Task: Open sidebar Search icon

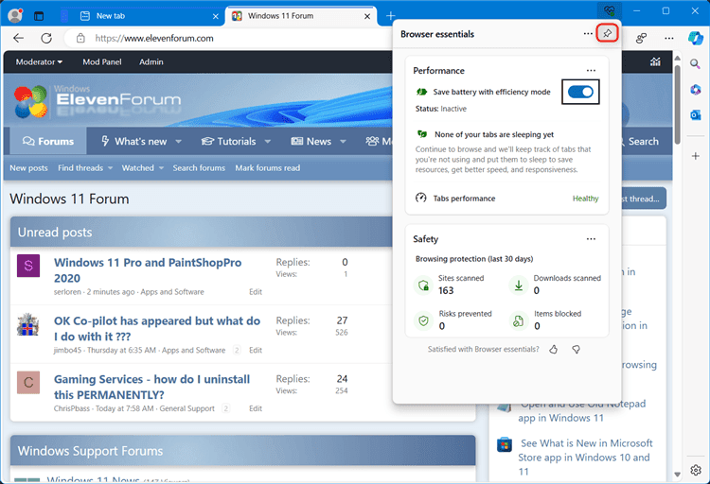Action: pyautogui.click(x=696, y=64)
